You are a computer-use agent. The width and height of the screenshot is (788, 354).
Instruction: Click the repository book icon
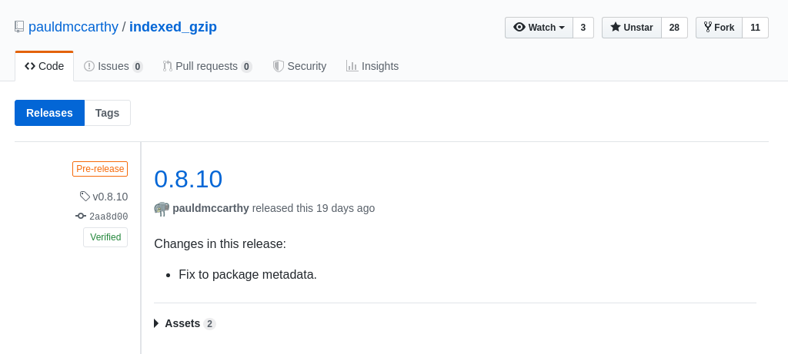click(19, 27)
